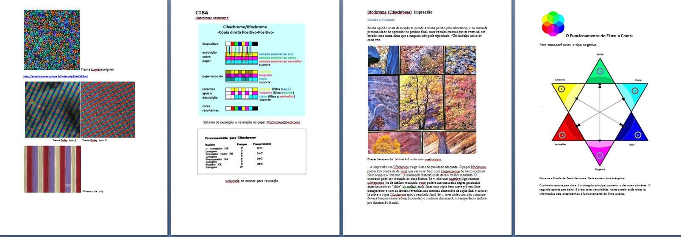The image size is (681, 237).
Task: Select the Cibachrome/Ilfochrome cyan diagram
Action: [x=252, y=70]
